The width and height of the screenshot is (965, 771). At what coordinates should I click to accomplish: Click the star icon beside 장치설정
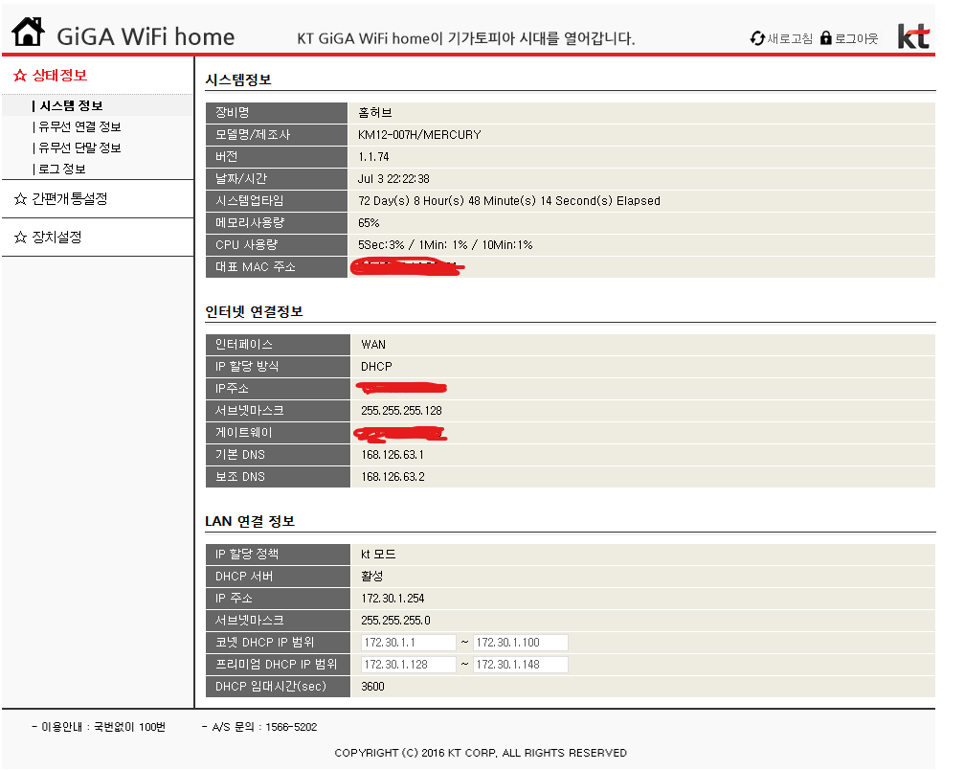pyautogui.click(x=20, y=238)
